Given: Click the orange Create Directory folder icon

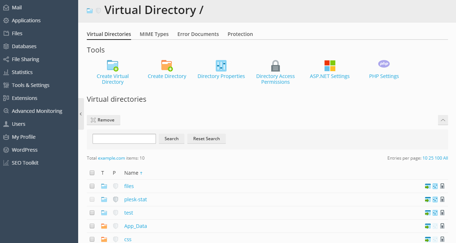Looking at the screenshot, I should [x=167, y=66].
